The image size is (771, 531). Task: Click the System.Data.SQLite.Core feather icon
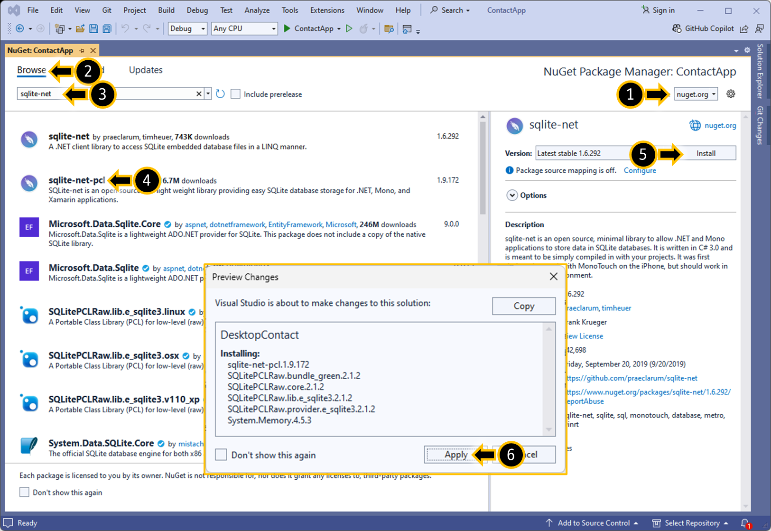(x=29, y=446)
